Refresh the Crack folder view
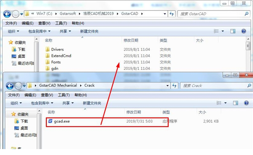Viewport: 253px width, 155px height. (174, 86)
